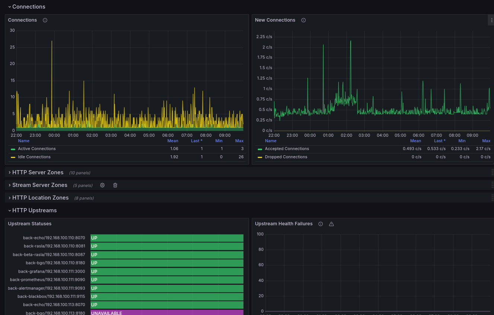
Task: Toggle Idle Connections series in legend
Action: tap(34, 157)
